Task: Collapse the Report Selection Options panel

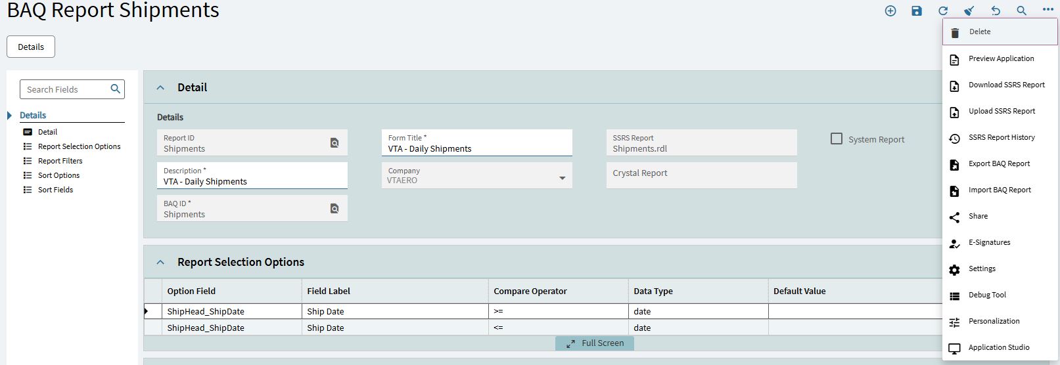Action: click(160, 262)
